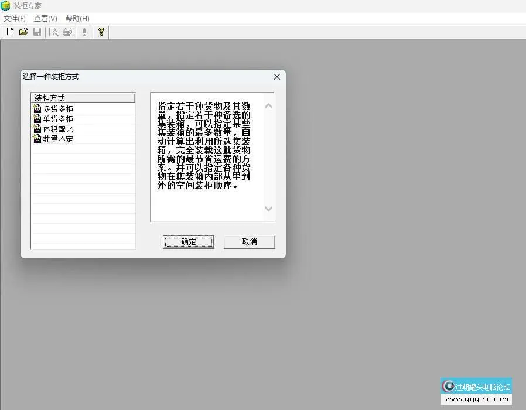
Task: Open the 查看(V) menu
Action: (45, 19)
